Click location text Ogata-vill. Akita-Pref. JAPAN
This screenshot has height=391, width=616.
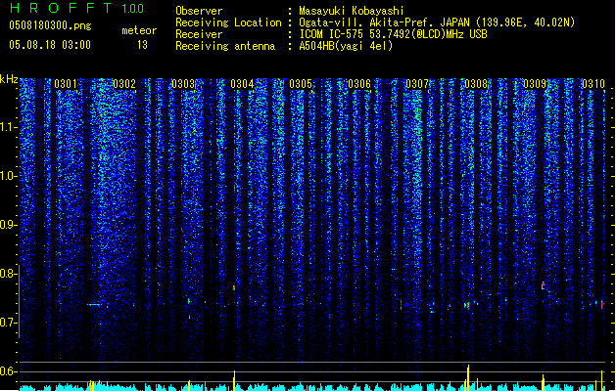tap(384, 22)
